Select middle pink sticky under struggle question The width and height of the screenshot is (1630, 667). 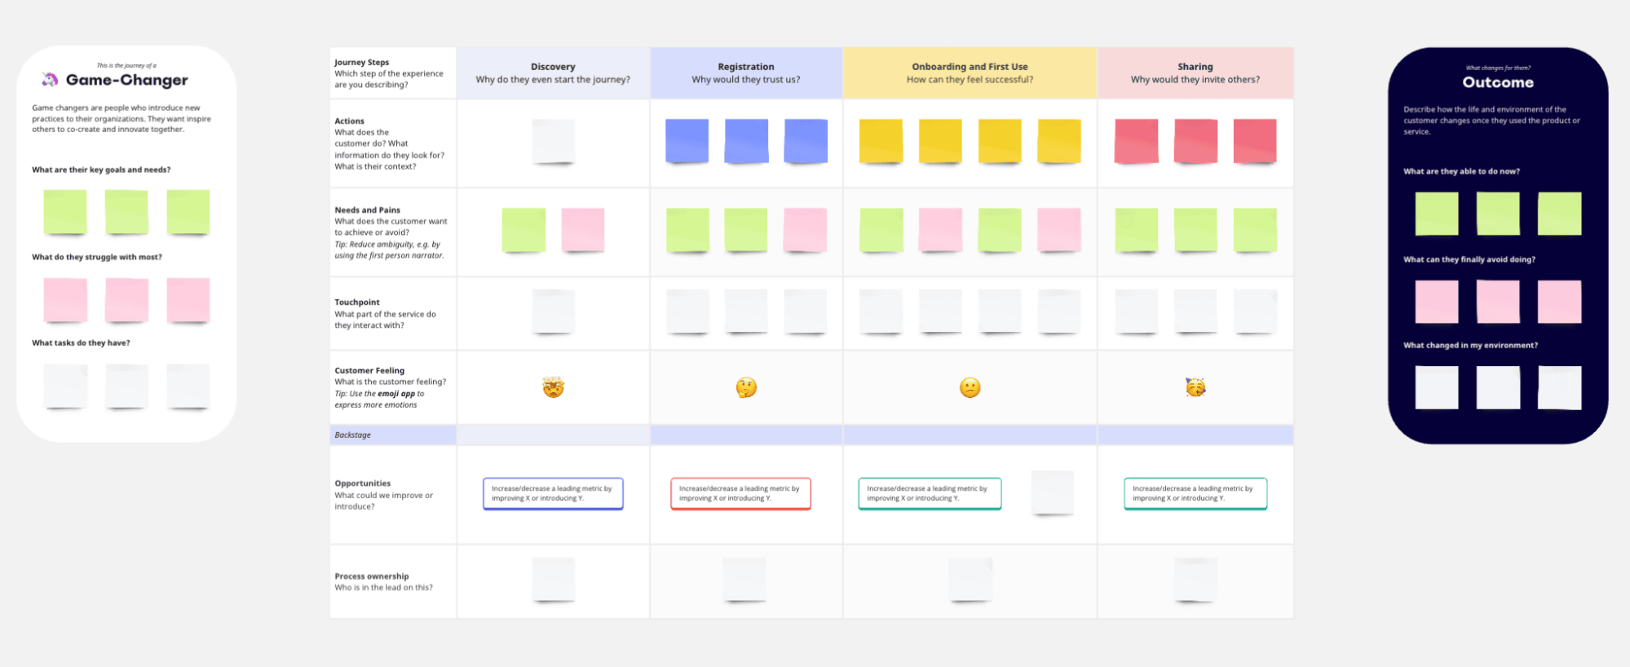coord(126,299)
